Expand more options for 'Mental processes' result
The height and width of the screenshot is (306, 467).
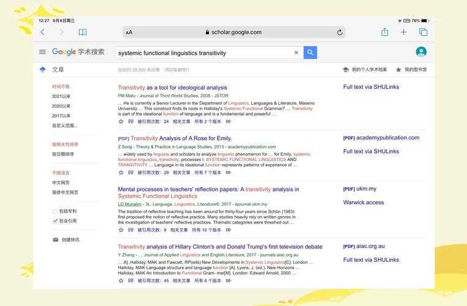[x=228, y=230]
